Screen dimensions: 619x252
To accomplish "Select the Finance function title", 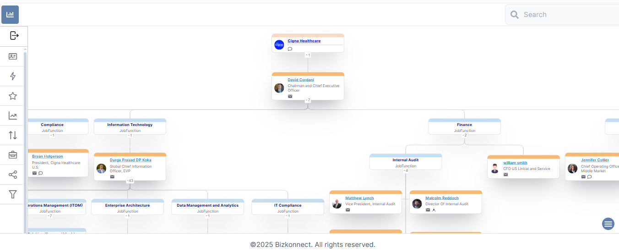I will 464,125.
